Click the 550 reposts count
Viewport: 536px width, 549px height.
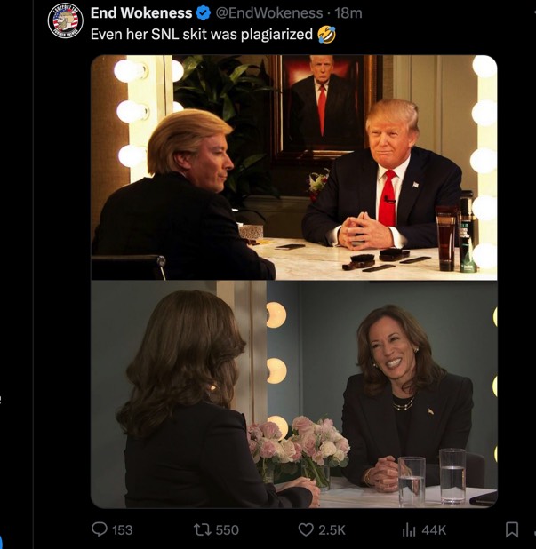coord(228,529)
